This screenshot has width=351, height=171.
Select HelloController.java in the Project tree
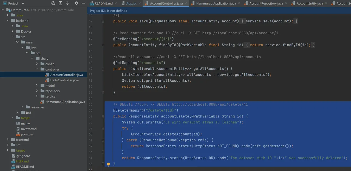[64, 80]
